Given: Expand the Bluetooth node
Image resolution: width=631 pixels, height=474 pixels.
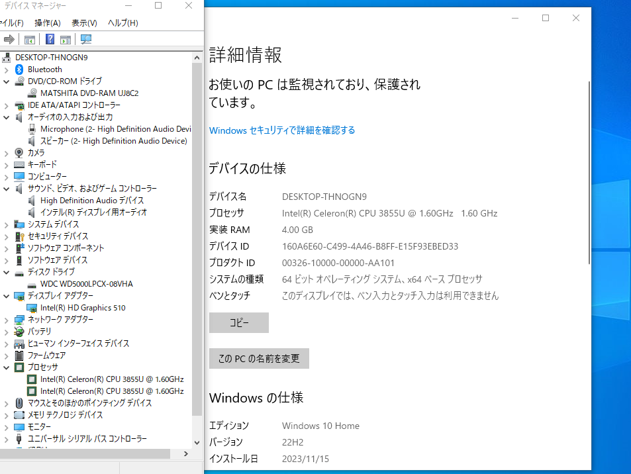Looking at the screenshot, I should (6, 70).
